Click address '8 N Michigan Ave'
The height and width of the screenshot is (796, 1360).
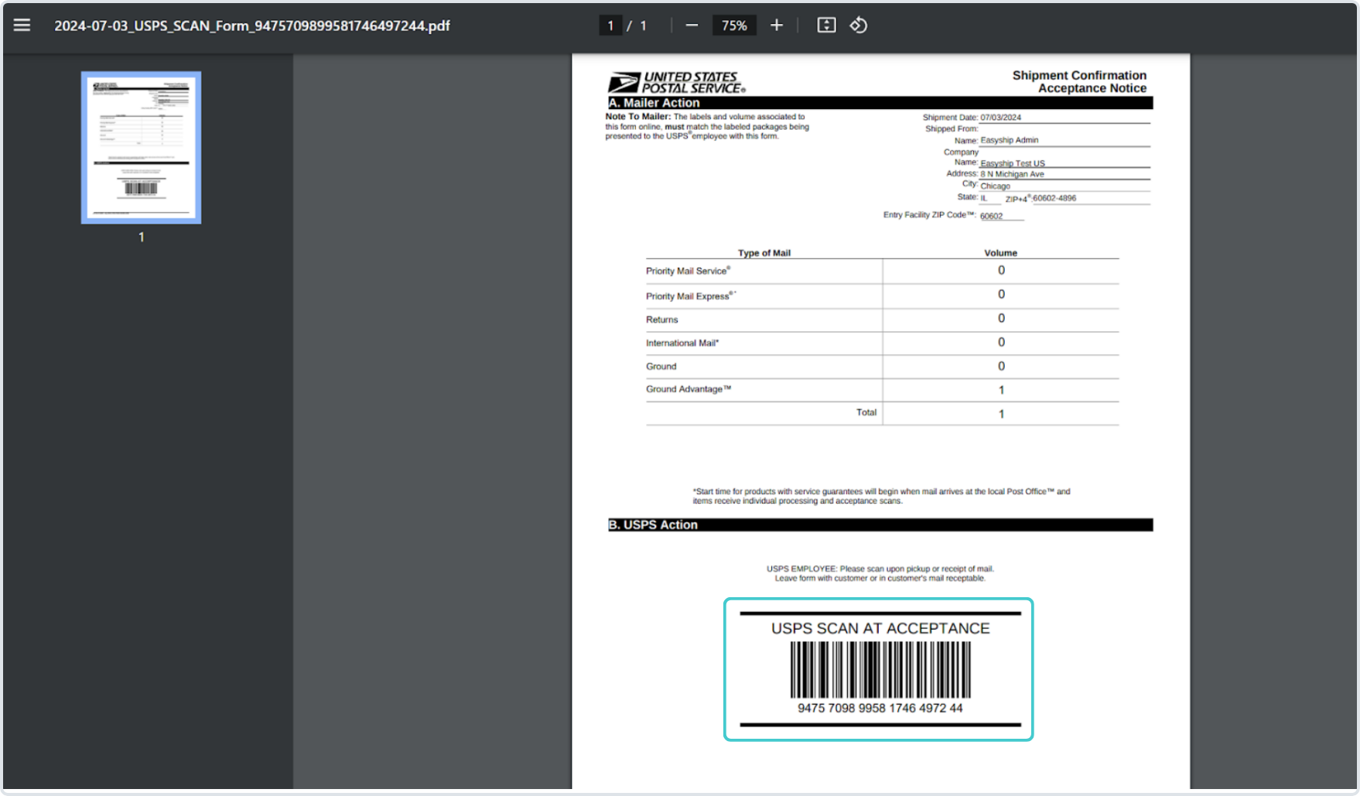1012,174
